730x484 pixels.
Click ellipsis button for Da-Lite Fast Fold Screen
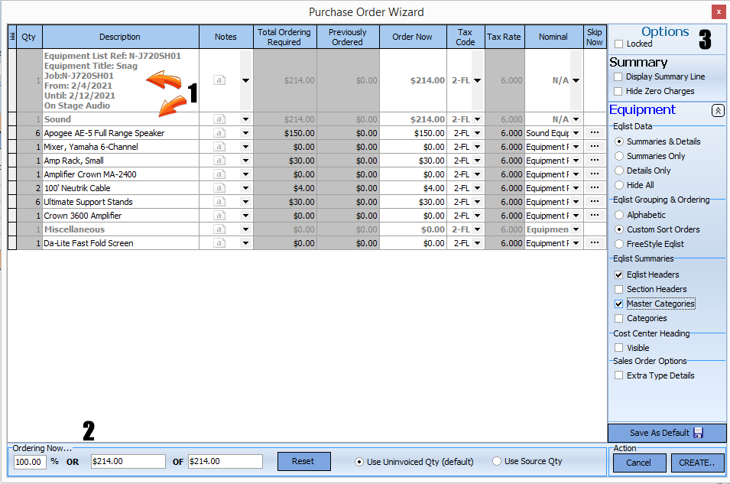point(594,243)
